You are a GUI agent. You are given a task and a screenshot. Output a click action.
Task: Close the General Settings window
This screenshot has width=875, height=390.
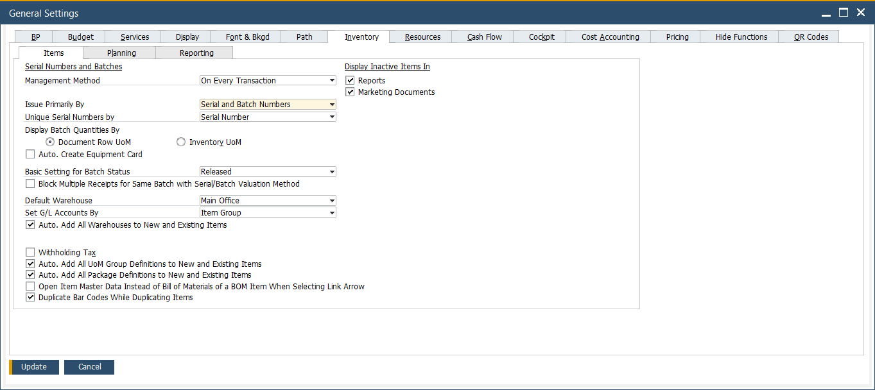(x=860, y=12)
